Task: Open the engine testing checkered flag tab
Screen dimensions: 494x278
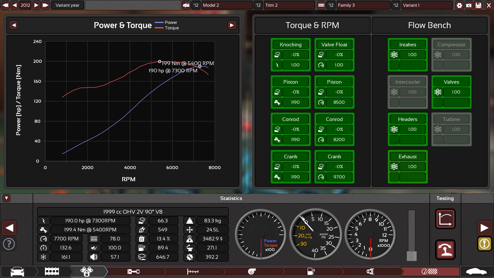Action: [429, 272]
